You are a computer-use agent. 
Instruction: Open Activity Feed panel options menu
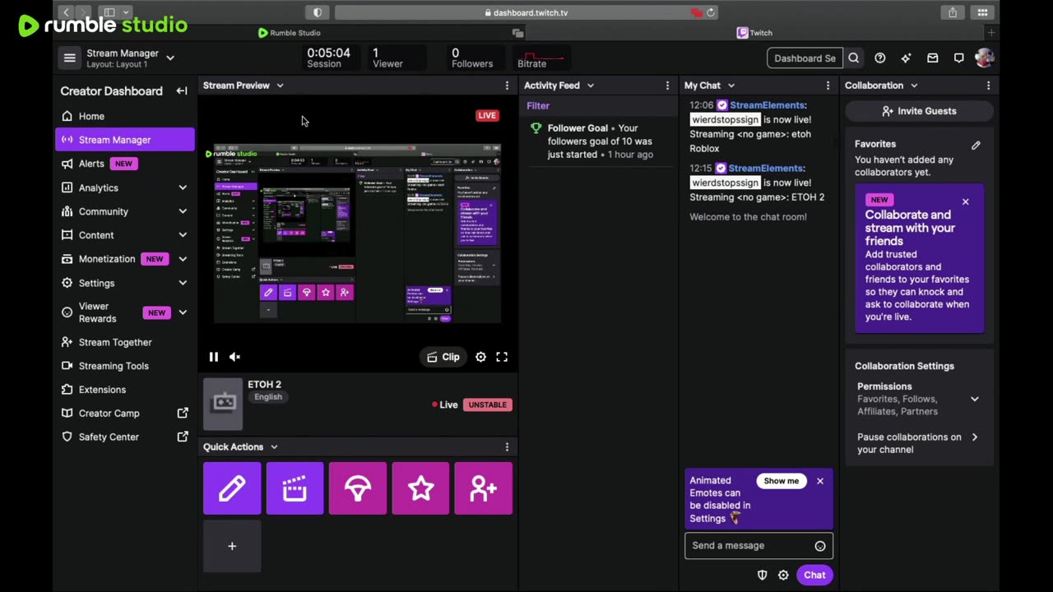point(667,86)
